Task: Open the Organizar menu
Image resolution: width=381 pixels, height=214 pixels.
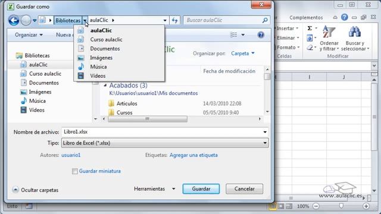Action: point(29,35)
